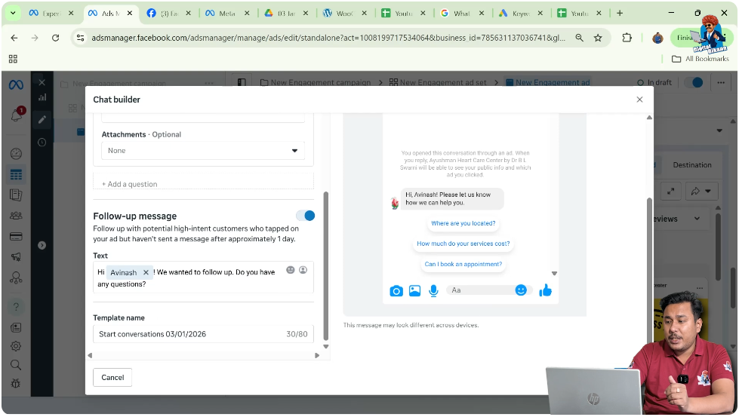Screen dimensions: 739x417
Task: Toggle the ad In draft switch
Action: point(694,82)
